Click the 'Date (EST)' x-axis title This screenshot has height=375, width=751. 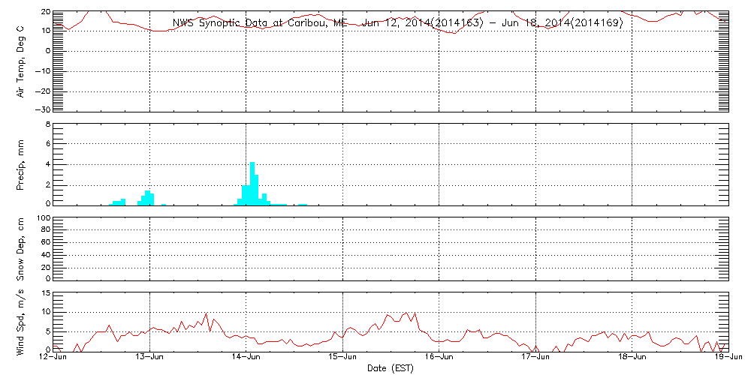coord(392,368)
